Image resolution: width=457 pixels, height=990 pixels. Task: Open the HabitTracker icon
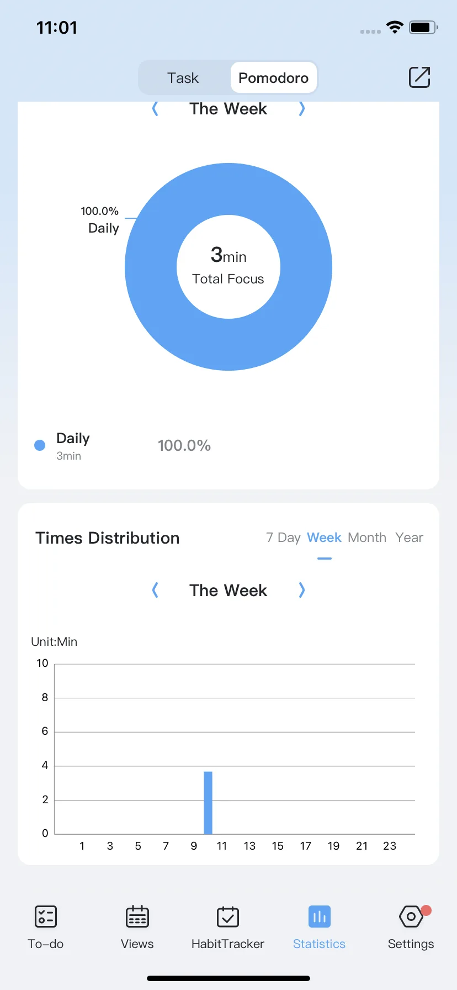[x=228, y=917]
